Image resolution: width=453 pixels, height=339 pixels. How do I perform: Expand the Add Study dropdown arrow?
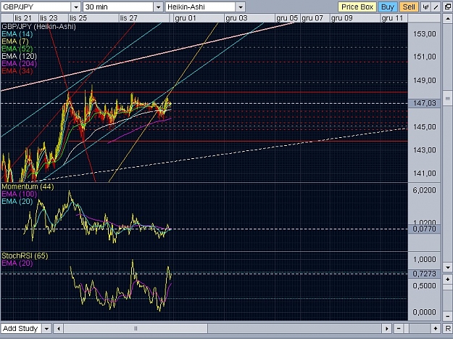click(46, 329)
